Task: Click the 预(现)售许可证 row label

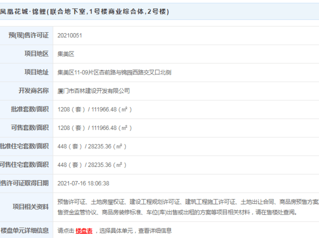Action: click(28, 36)
